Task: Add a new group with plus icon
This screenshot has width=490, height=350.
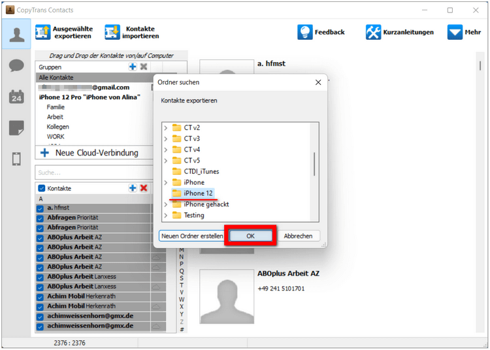Action: point(133,67)
